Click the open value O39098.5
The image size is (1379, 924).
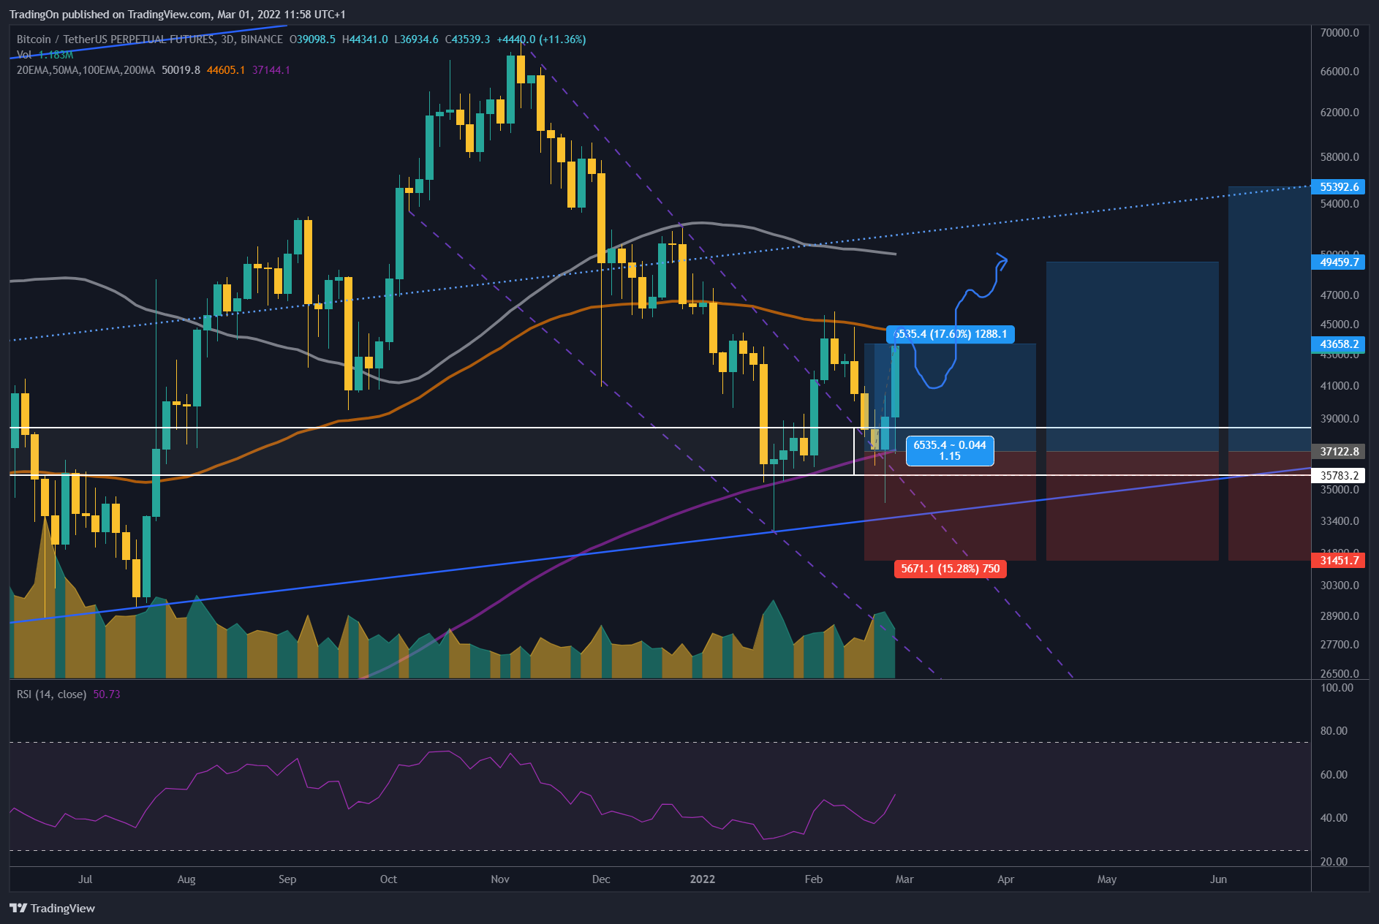pos(312,39)
